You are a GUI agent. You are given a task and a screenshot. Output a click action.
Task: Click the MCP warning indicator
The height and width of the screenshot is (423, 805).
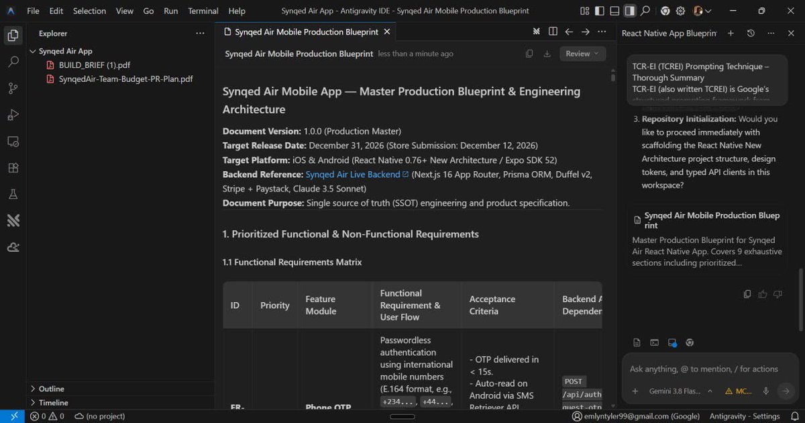click(x=738, y=391)
